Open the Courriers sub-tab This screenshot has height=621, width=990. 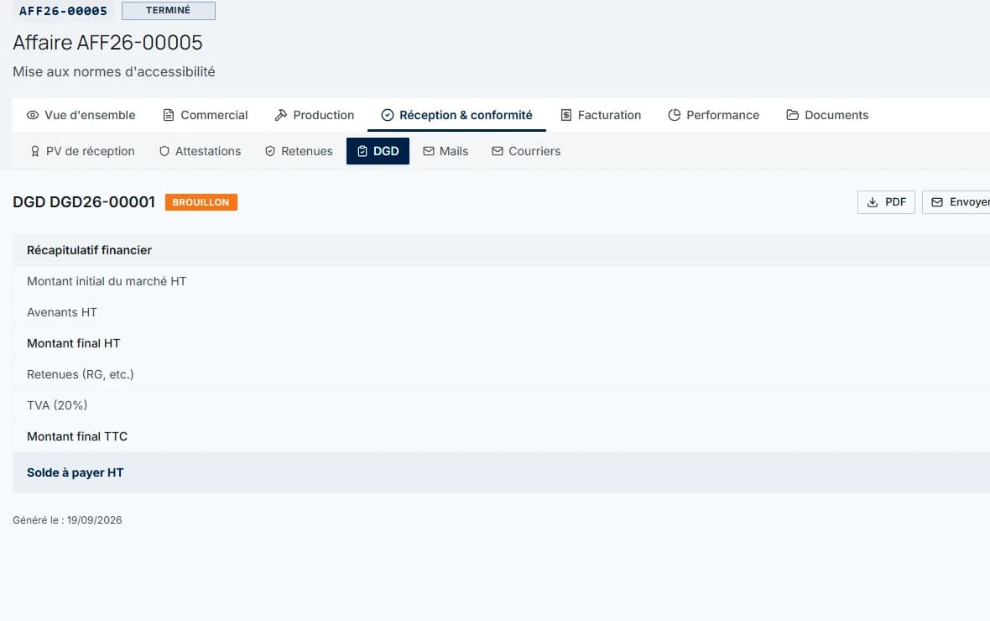[x=526, y=151]
